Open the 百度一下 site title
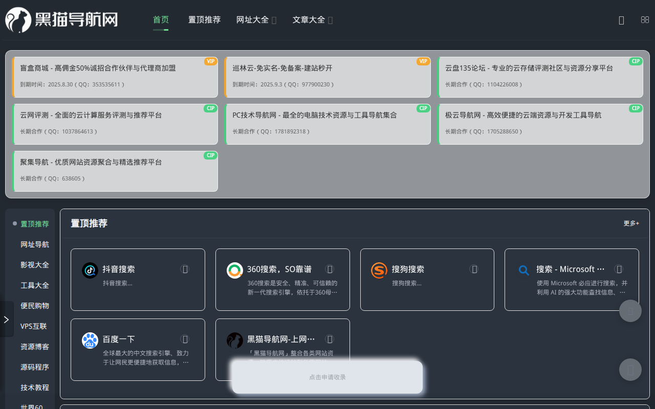655x409 pixels. [119, 339]
